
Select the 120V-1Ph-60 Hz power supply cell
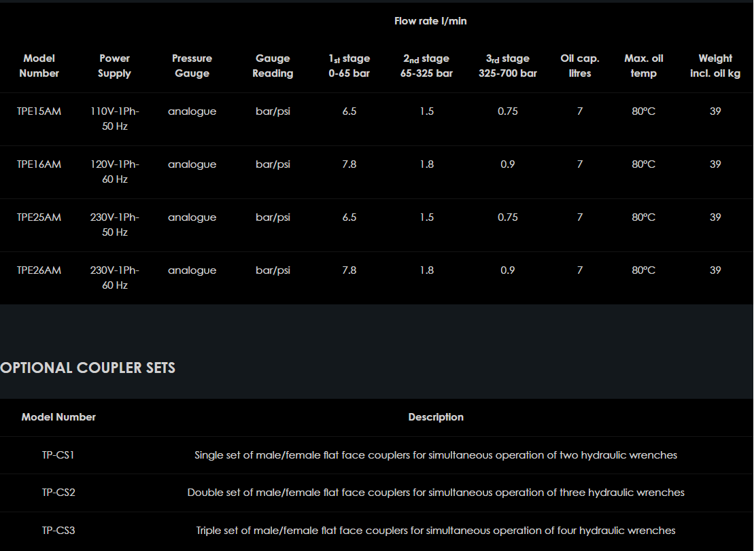click(x=114, y=172)
